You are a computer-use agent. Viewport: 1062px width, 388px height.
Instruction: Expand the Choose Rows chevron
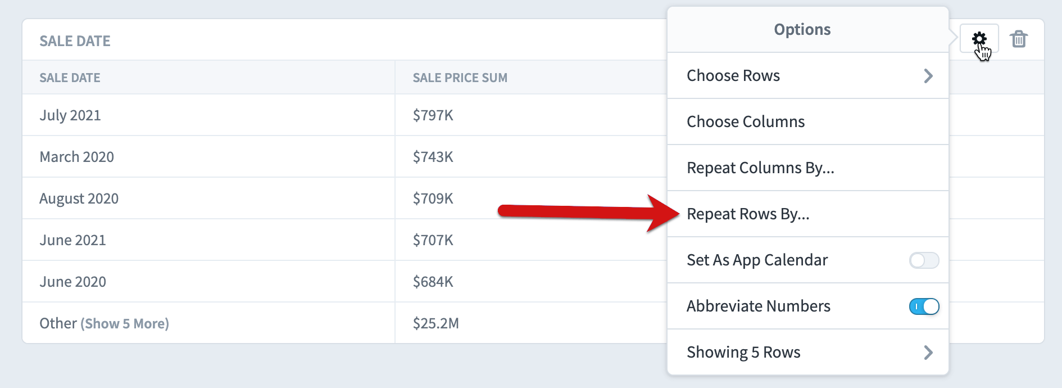(928, 76)
